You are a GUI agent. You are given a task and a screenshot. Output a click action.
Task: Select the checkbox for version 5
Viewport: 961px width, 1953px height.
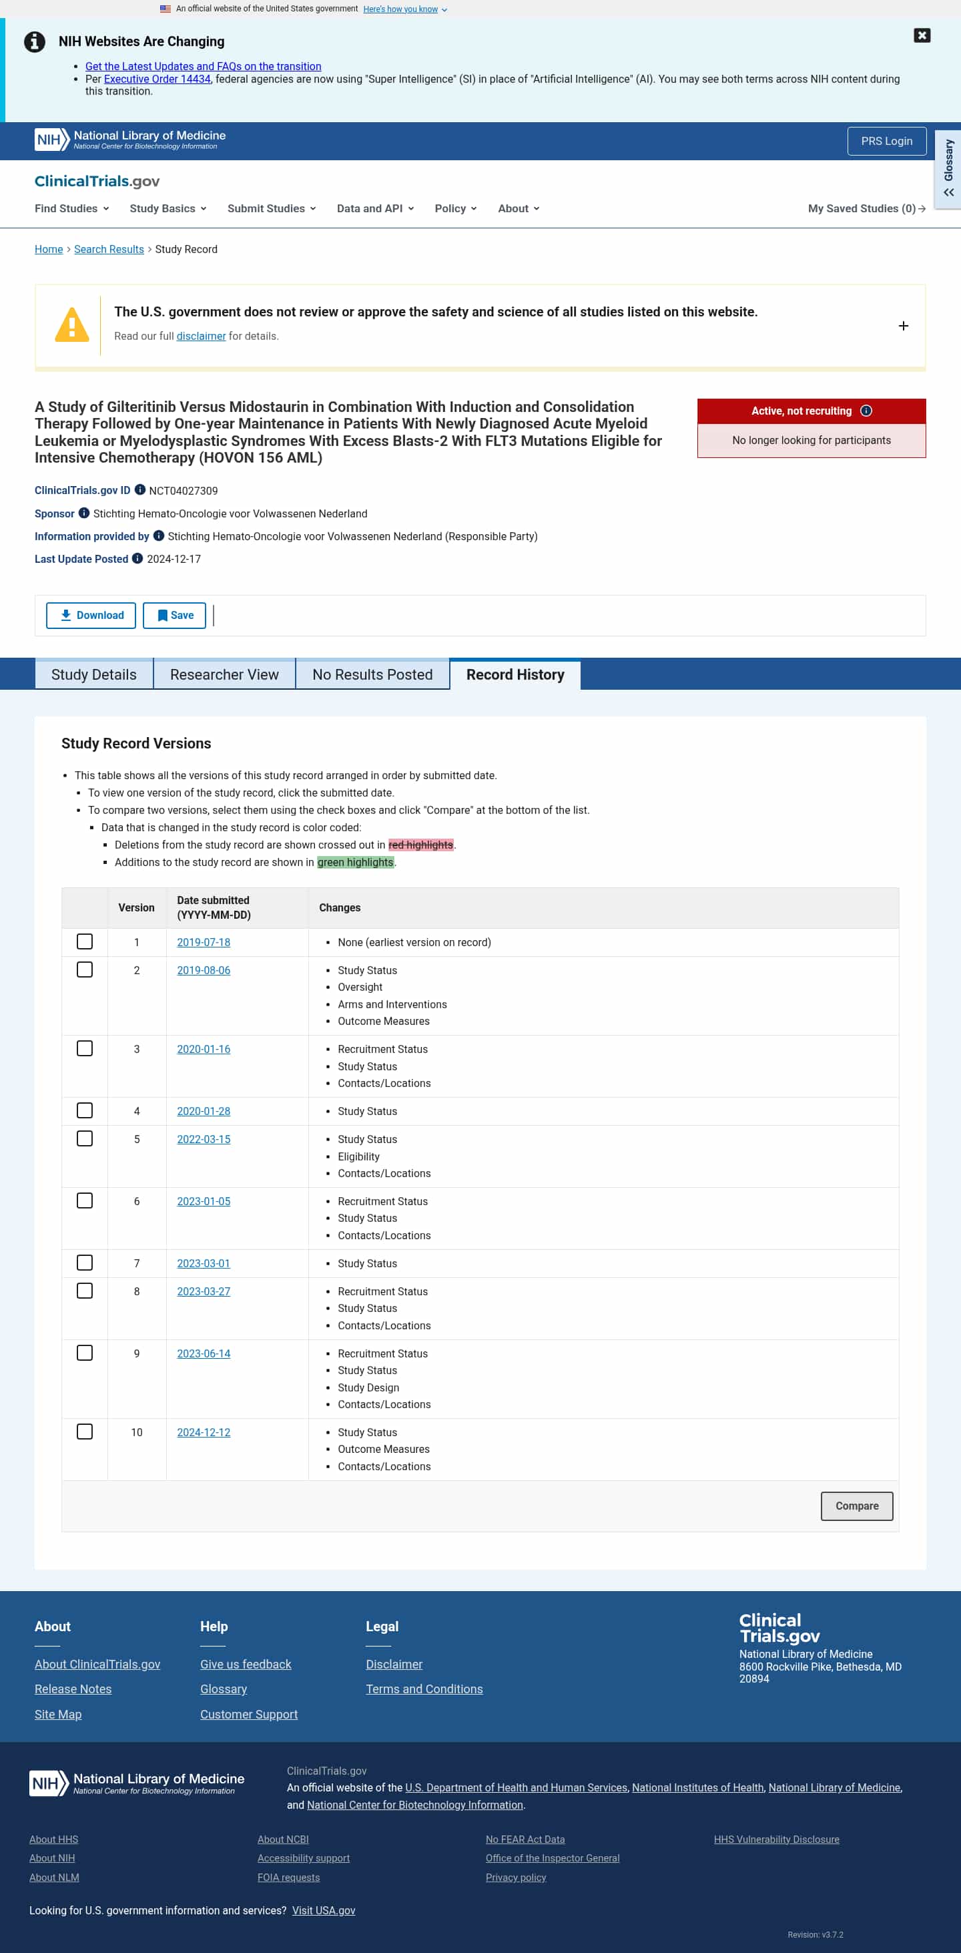point(85,1138)
